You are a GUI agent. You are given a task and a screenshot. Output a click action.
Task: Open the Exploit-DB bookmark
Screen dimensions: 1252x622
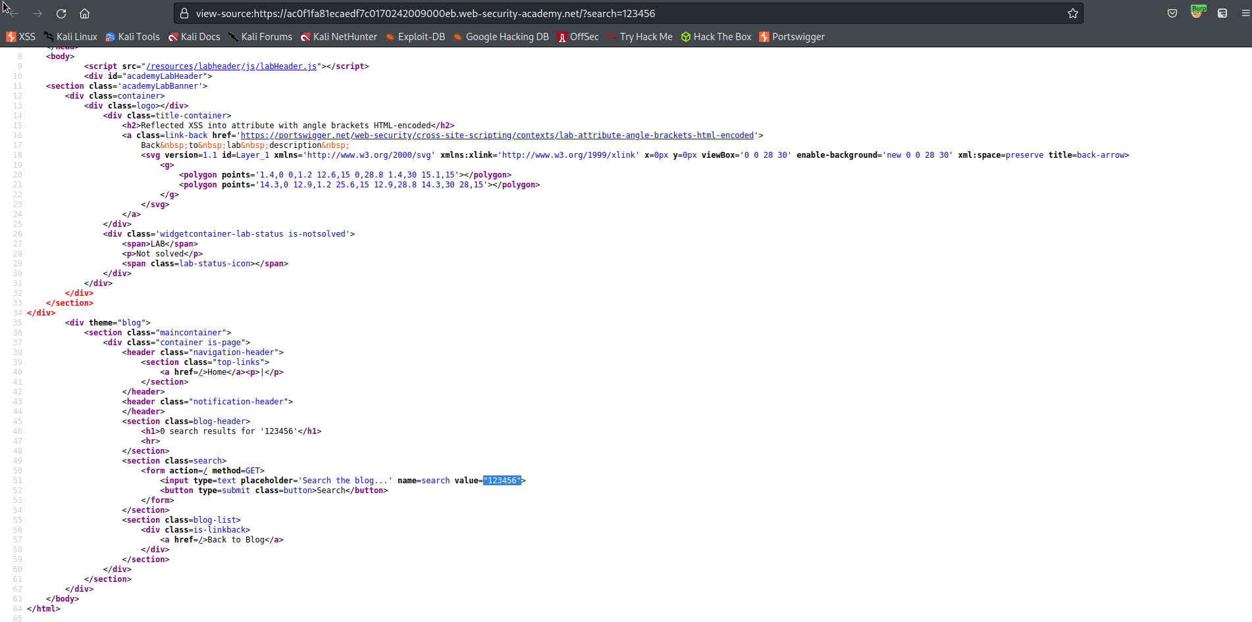tap(415, 37)
